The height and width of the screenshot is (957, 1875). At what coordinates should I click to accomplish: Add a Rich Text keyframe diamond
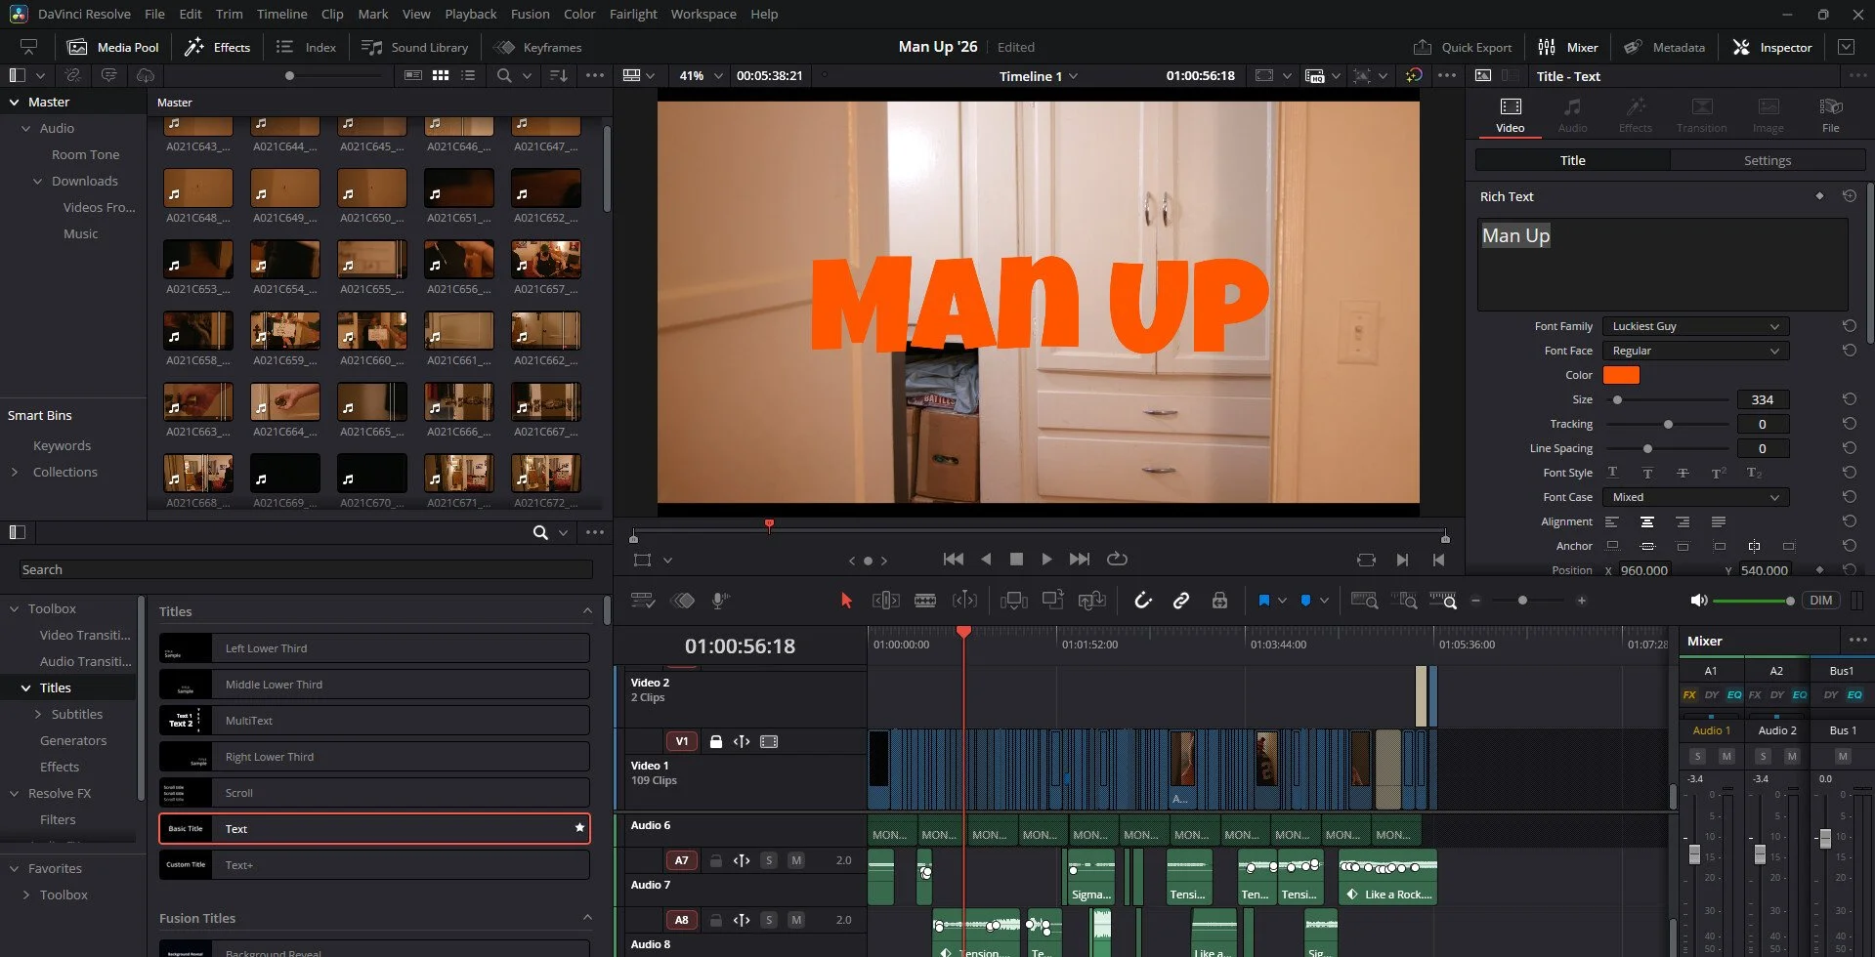(1819, 196)
